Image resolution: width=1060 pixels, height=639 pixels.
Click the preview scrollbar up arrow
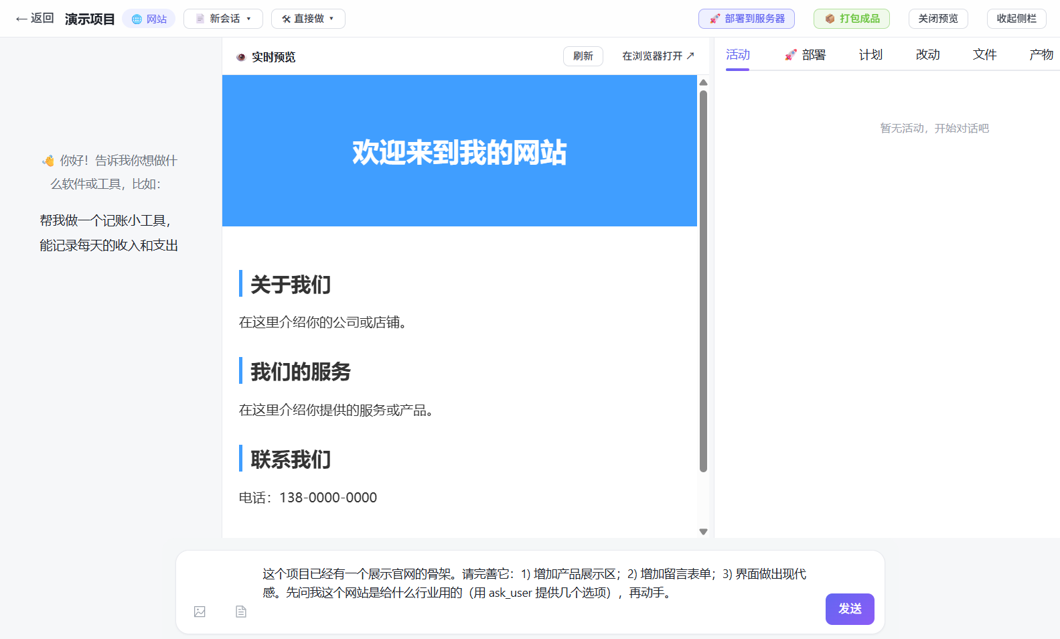point(703,82)
